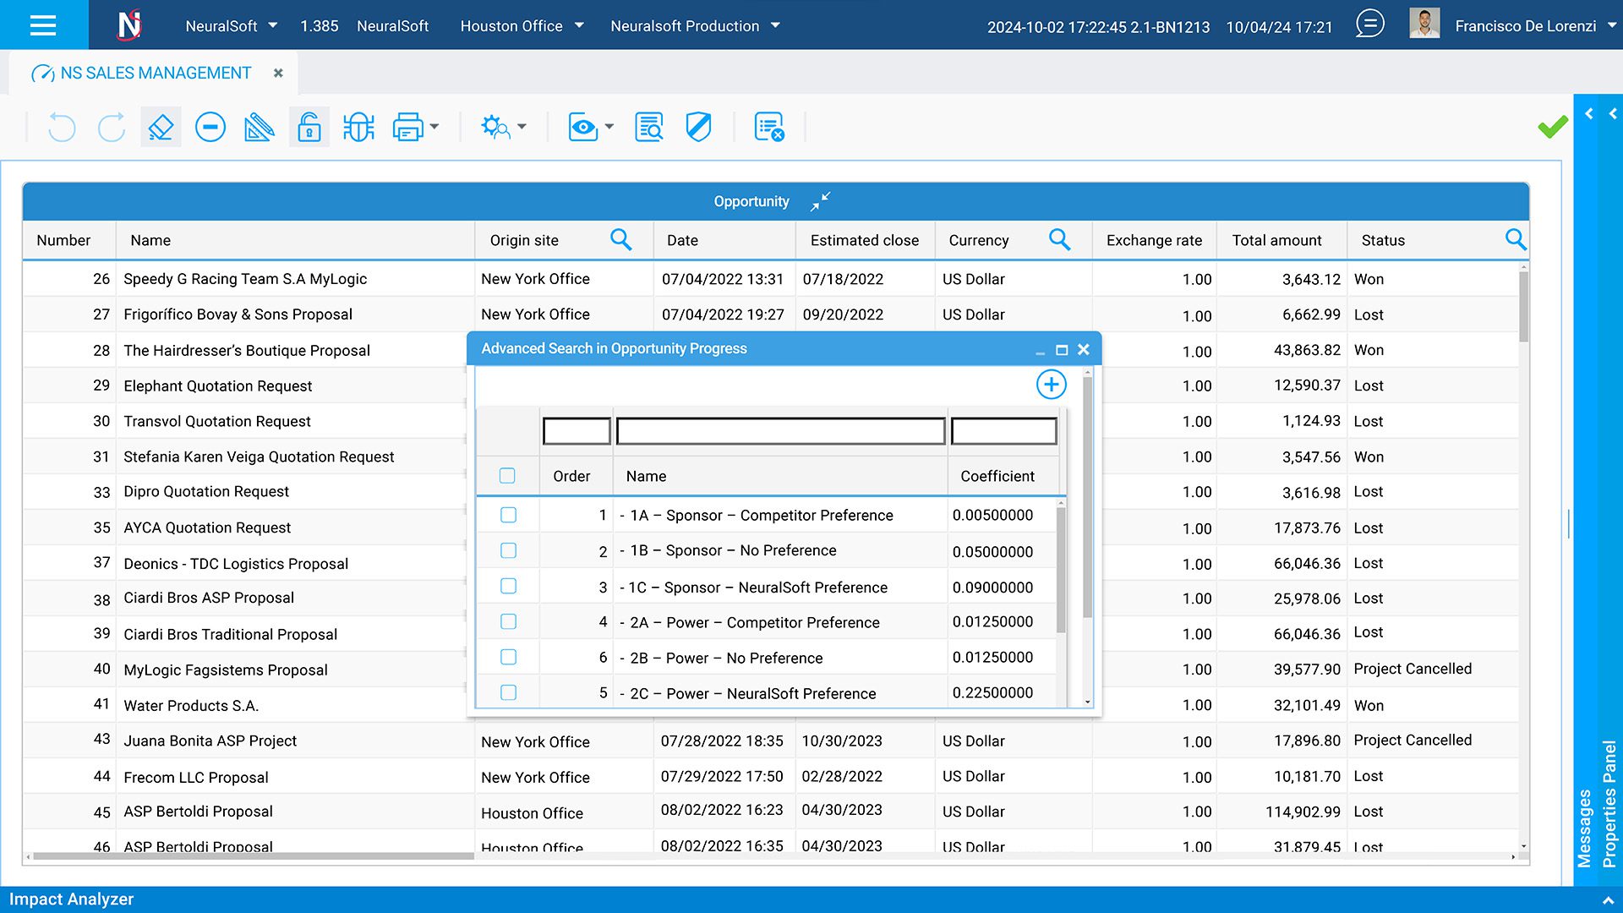Click the unlock padlock icon
1623x913 pixels.
(x=309, y=128)
